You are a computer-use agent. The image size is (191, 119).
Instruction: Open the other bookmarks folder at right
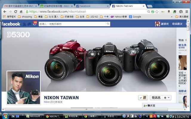point(182,17)
